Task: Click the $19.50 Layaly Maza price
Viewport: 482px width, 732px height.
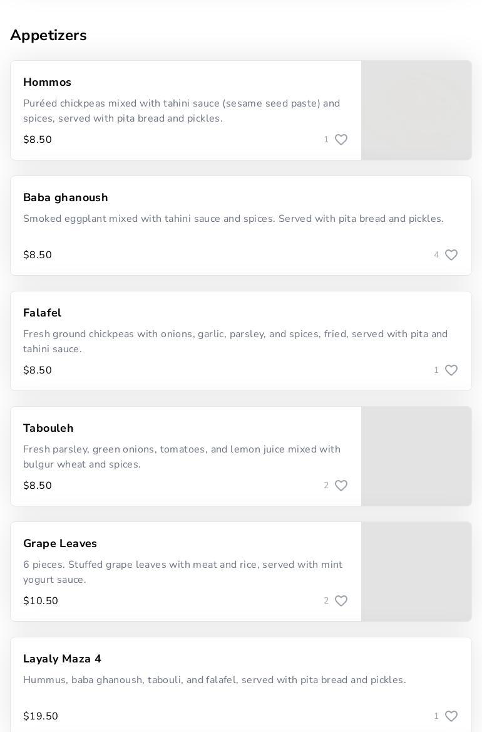Action: click(41, 716)
